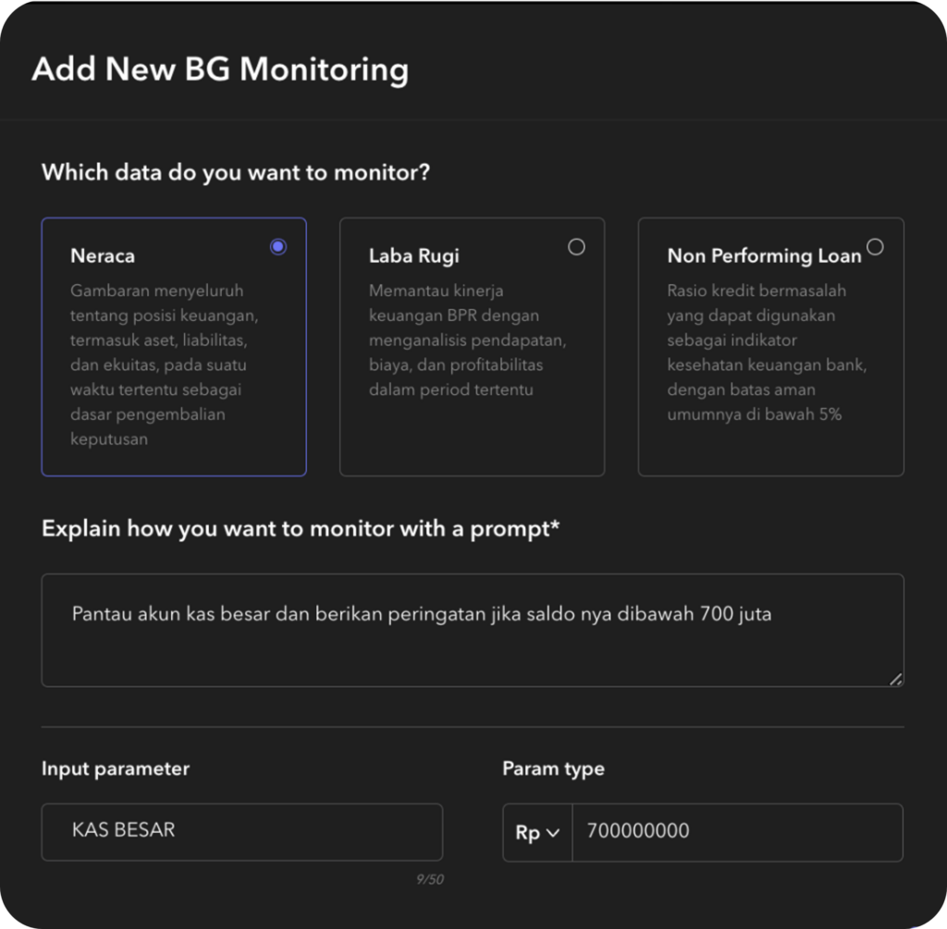Click the Neraca card description text
Viewport: 947px width, 929px height.
[165, 365]
